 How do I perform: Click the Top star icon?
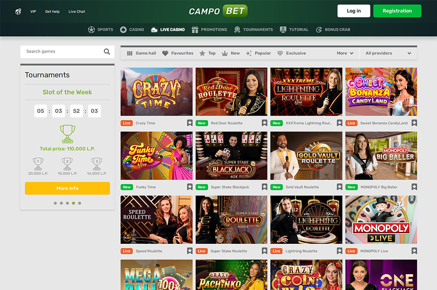(x=202, y=53)
